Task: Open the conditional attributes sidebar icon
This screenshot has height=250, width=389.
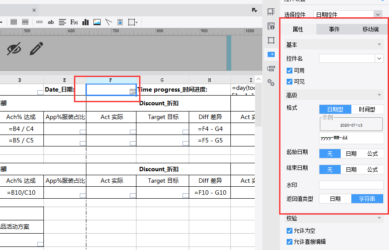Action: click(271, 69)
